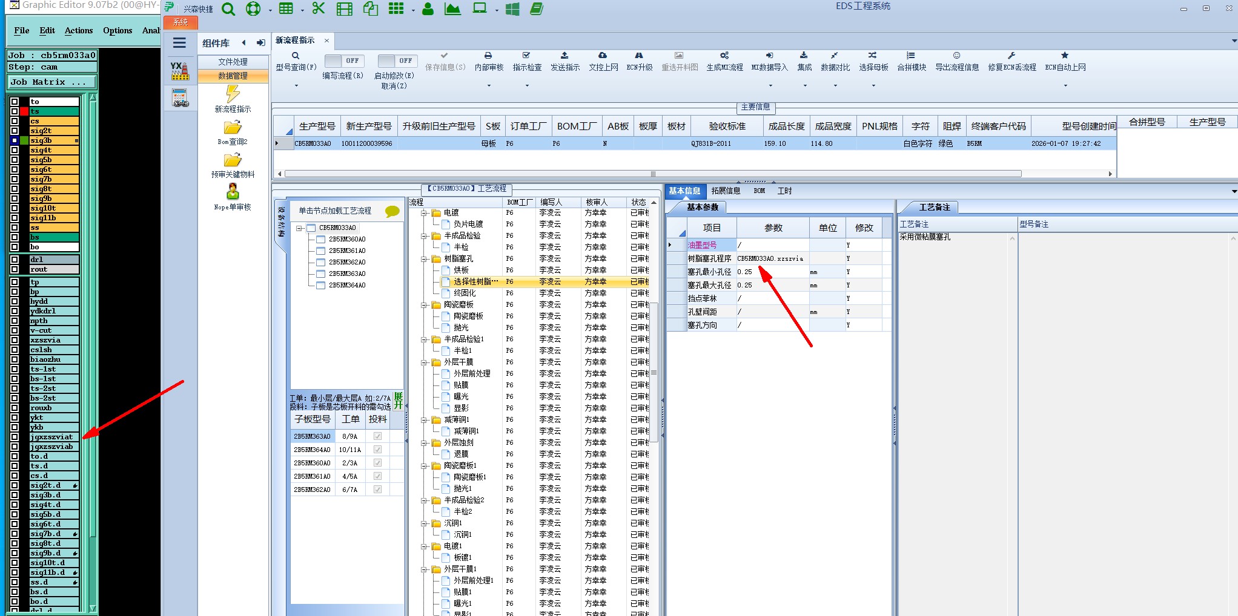Click the 发送指示 upload tool
Screen dimensions: 1238x616
coord(565,62)
